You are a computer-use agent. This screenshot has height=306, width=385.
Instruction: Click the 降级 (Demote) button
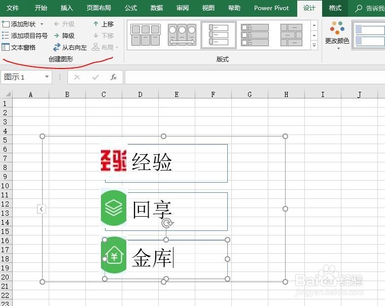(64, 36)
